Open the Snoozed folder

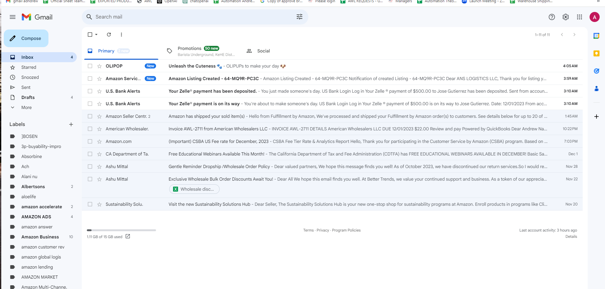pyautogui.click(x=39, y=77)
